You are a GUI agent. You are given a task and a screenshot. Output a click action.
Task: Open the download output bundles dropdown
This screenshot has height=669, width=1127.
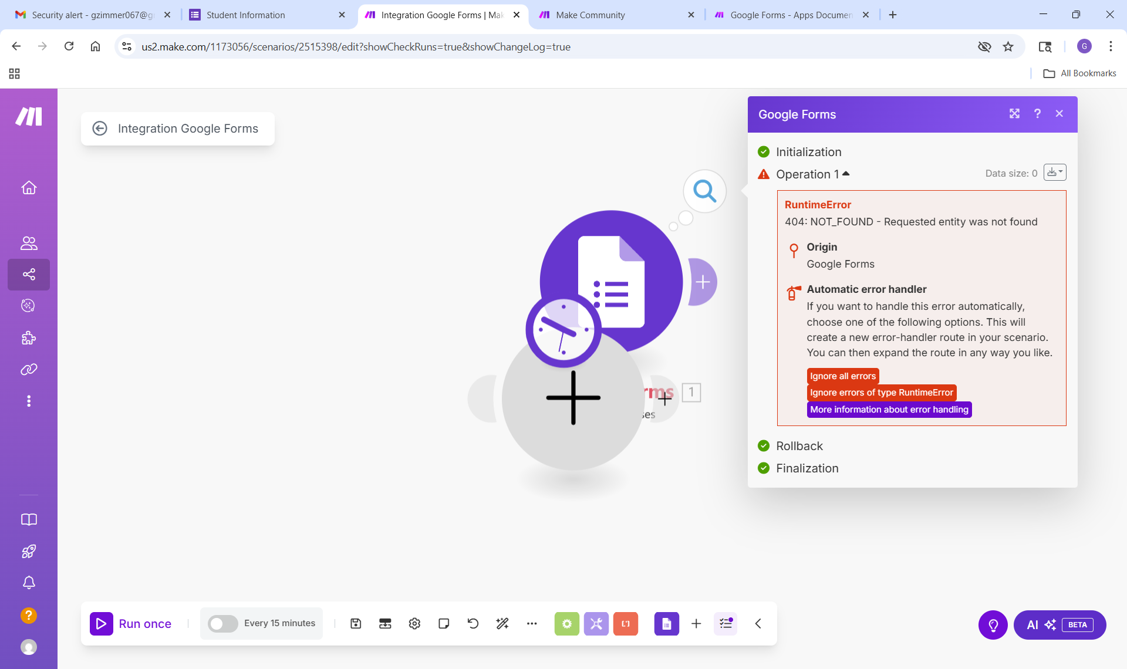[1055, 173]
